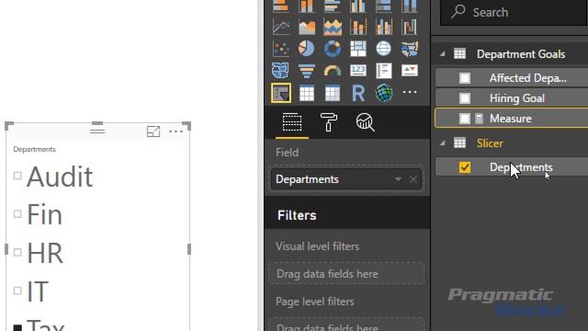Tick the Affected Depa... field checkbox
This screenshot has width=588, height=331.
coord(465,78)
